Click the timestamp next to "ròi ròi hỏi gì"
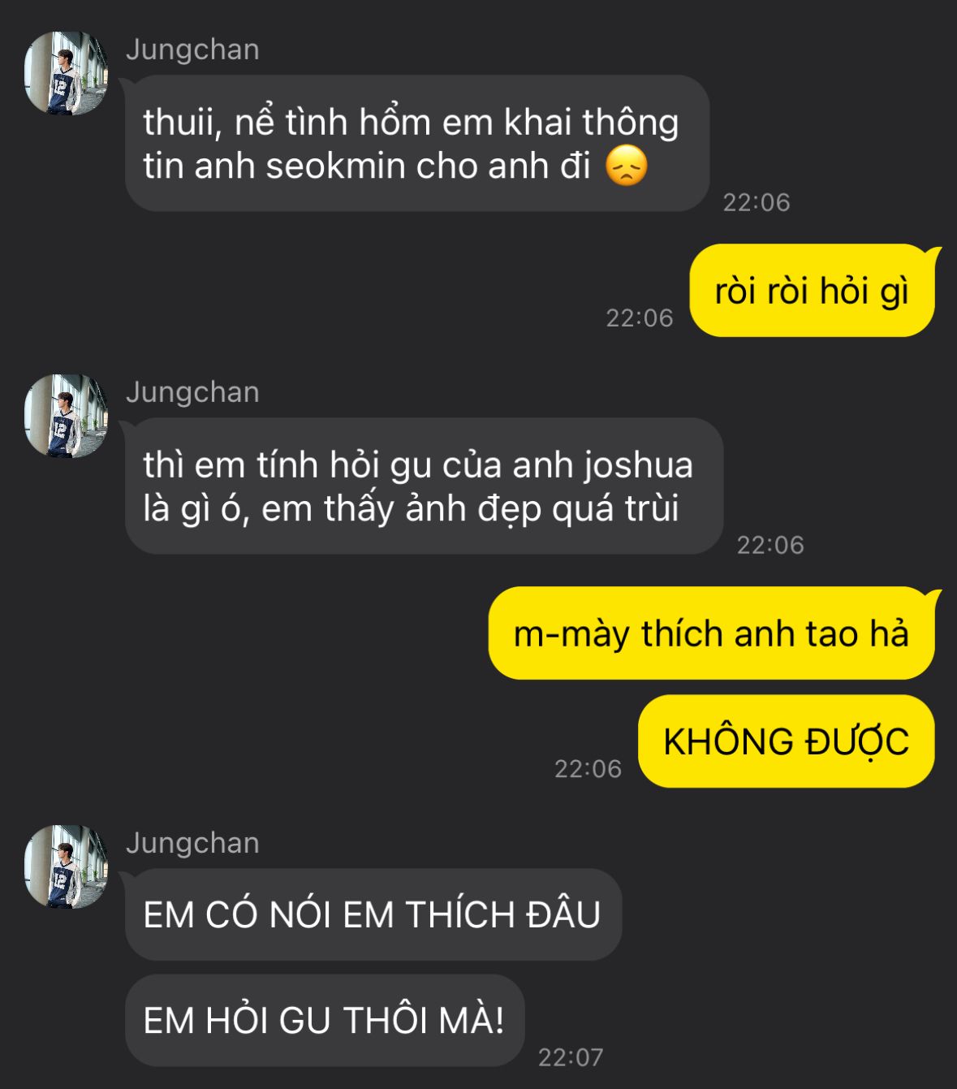This screenshot has height=1089, width=957. click(x=640, y=318)
